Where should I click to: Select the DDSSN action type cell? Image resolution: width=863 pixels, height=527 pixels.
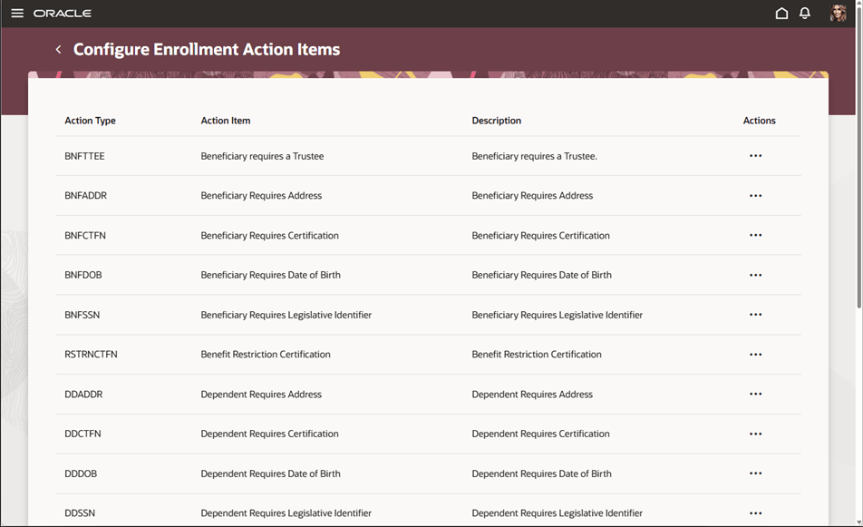pyautogui.click(x=80, y=512)
